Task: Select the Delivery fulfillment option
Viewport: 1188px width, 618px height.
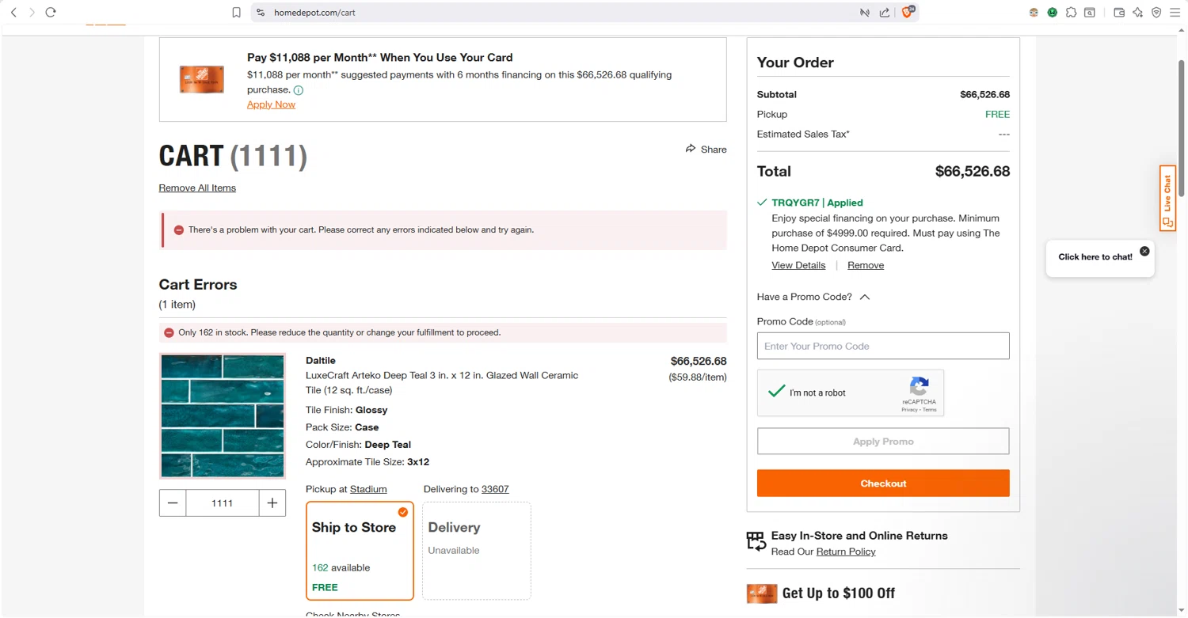Action: (x=476, y=550)
